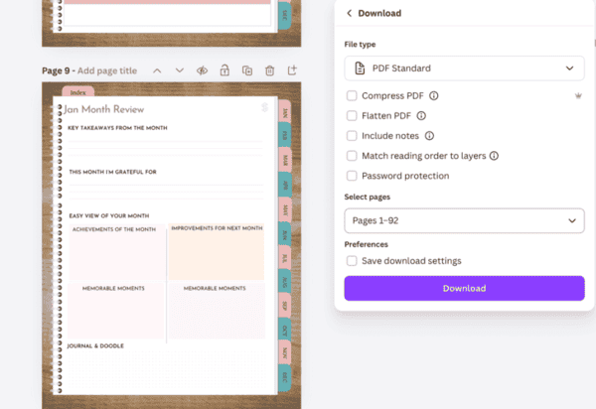
Task: Duplicate Page 9
Action: pos(247,70)
